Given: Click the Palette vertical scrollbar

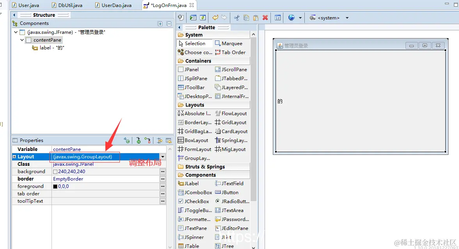Looking at the screenshot, I should pos(254,120).
